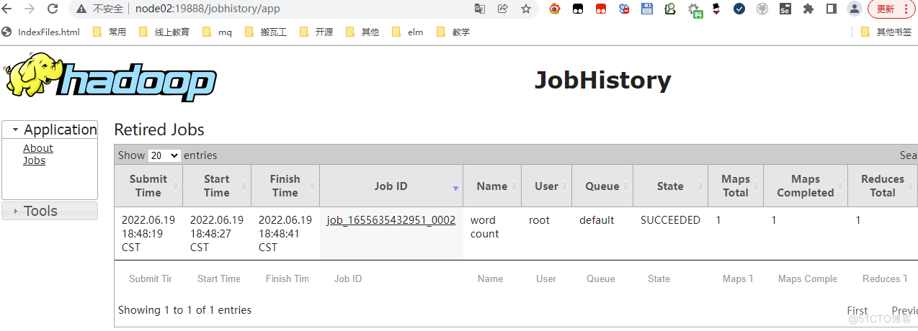
Task: Go to the First results page
Action: coord(857,311)
